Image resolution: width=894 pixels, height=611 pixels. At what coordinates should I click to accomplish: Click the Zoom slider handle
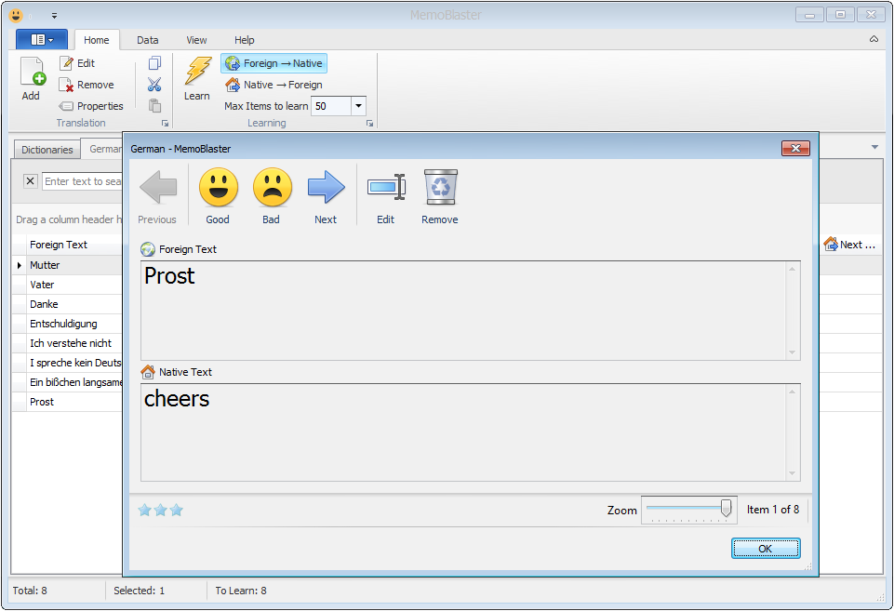[726, 507]
